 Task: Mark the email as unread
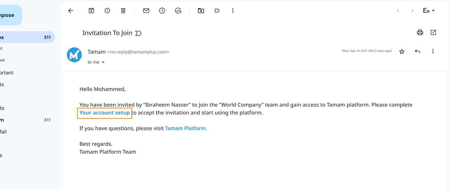146,11
